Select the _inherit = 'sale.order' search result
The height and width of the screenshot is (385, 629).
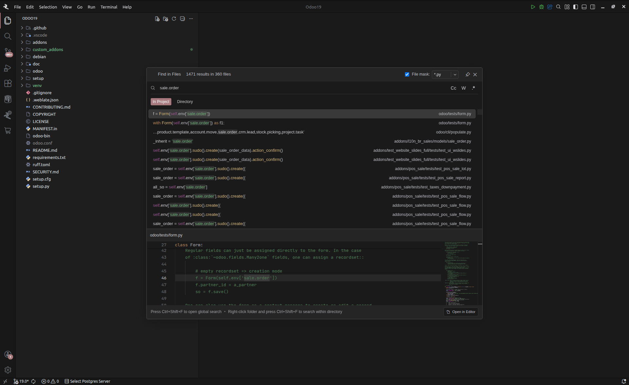click(312, 141)
